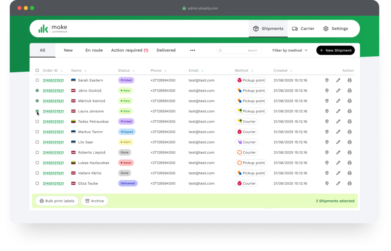Click the printer icon for Markus Tamm

(x=349, y=132)
